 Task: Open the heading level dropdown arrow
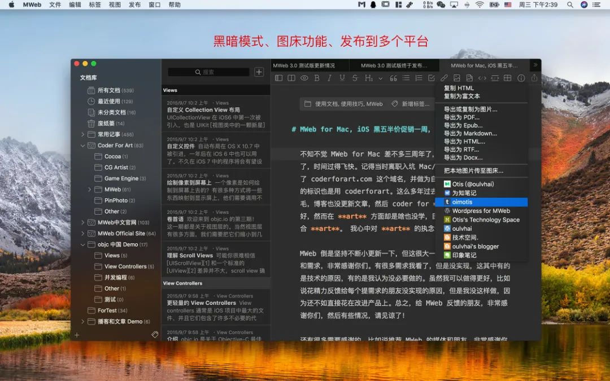tap(381, 78)
